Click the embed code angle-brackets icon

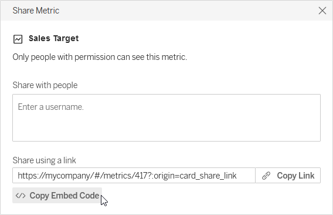tap(21, 196)
